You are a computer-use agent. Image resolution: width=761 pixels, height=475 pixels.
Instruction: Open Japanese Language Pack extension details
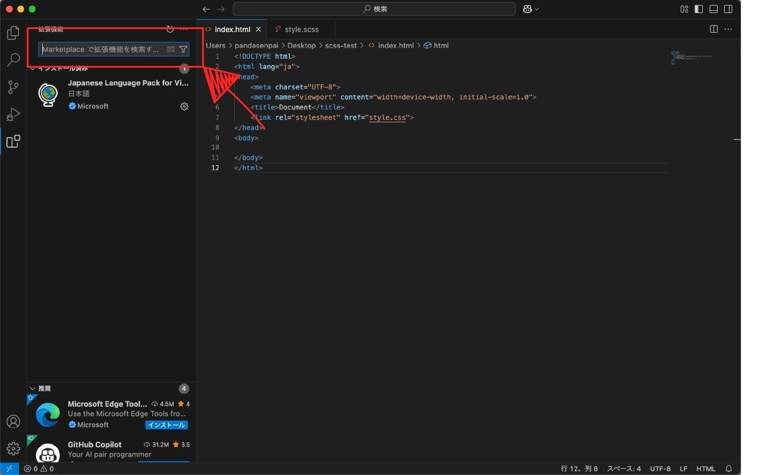tap(112, 94)
